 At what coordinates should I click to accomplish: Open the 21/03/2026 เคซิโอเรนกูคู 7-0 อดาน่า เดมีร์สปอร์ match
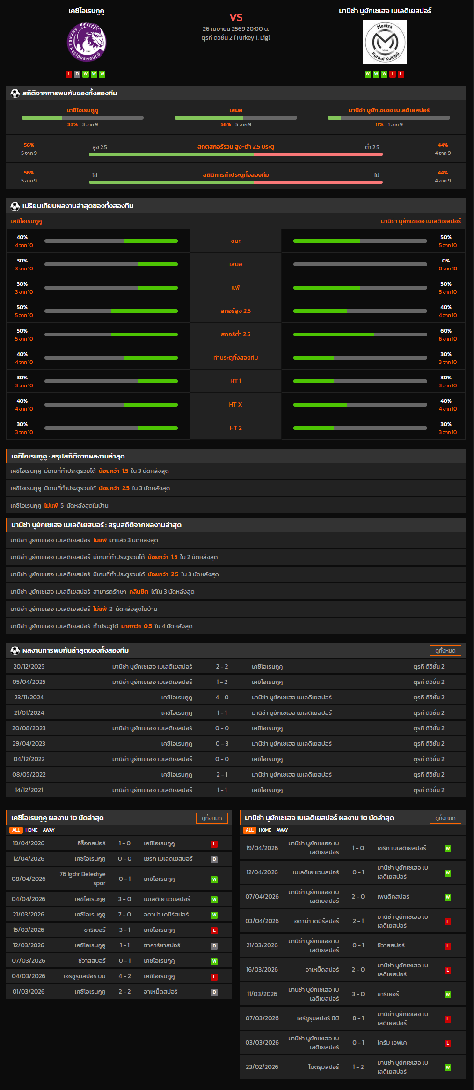[x=124, y=915]
